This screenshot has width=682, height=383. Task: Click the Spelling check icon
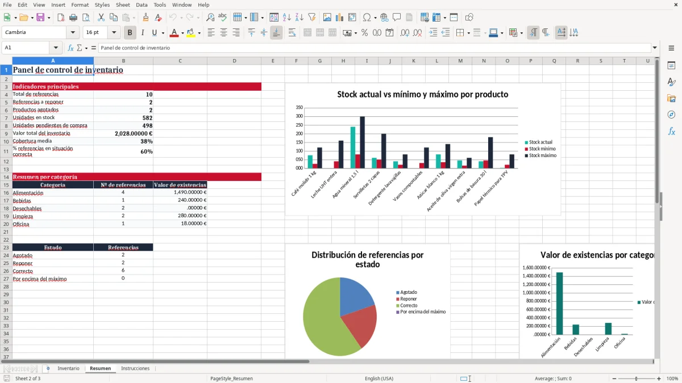223,18
